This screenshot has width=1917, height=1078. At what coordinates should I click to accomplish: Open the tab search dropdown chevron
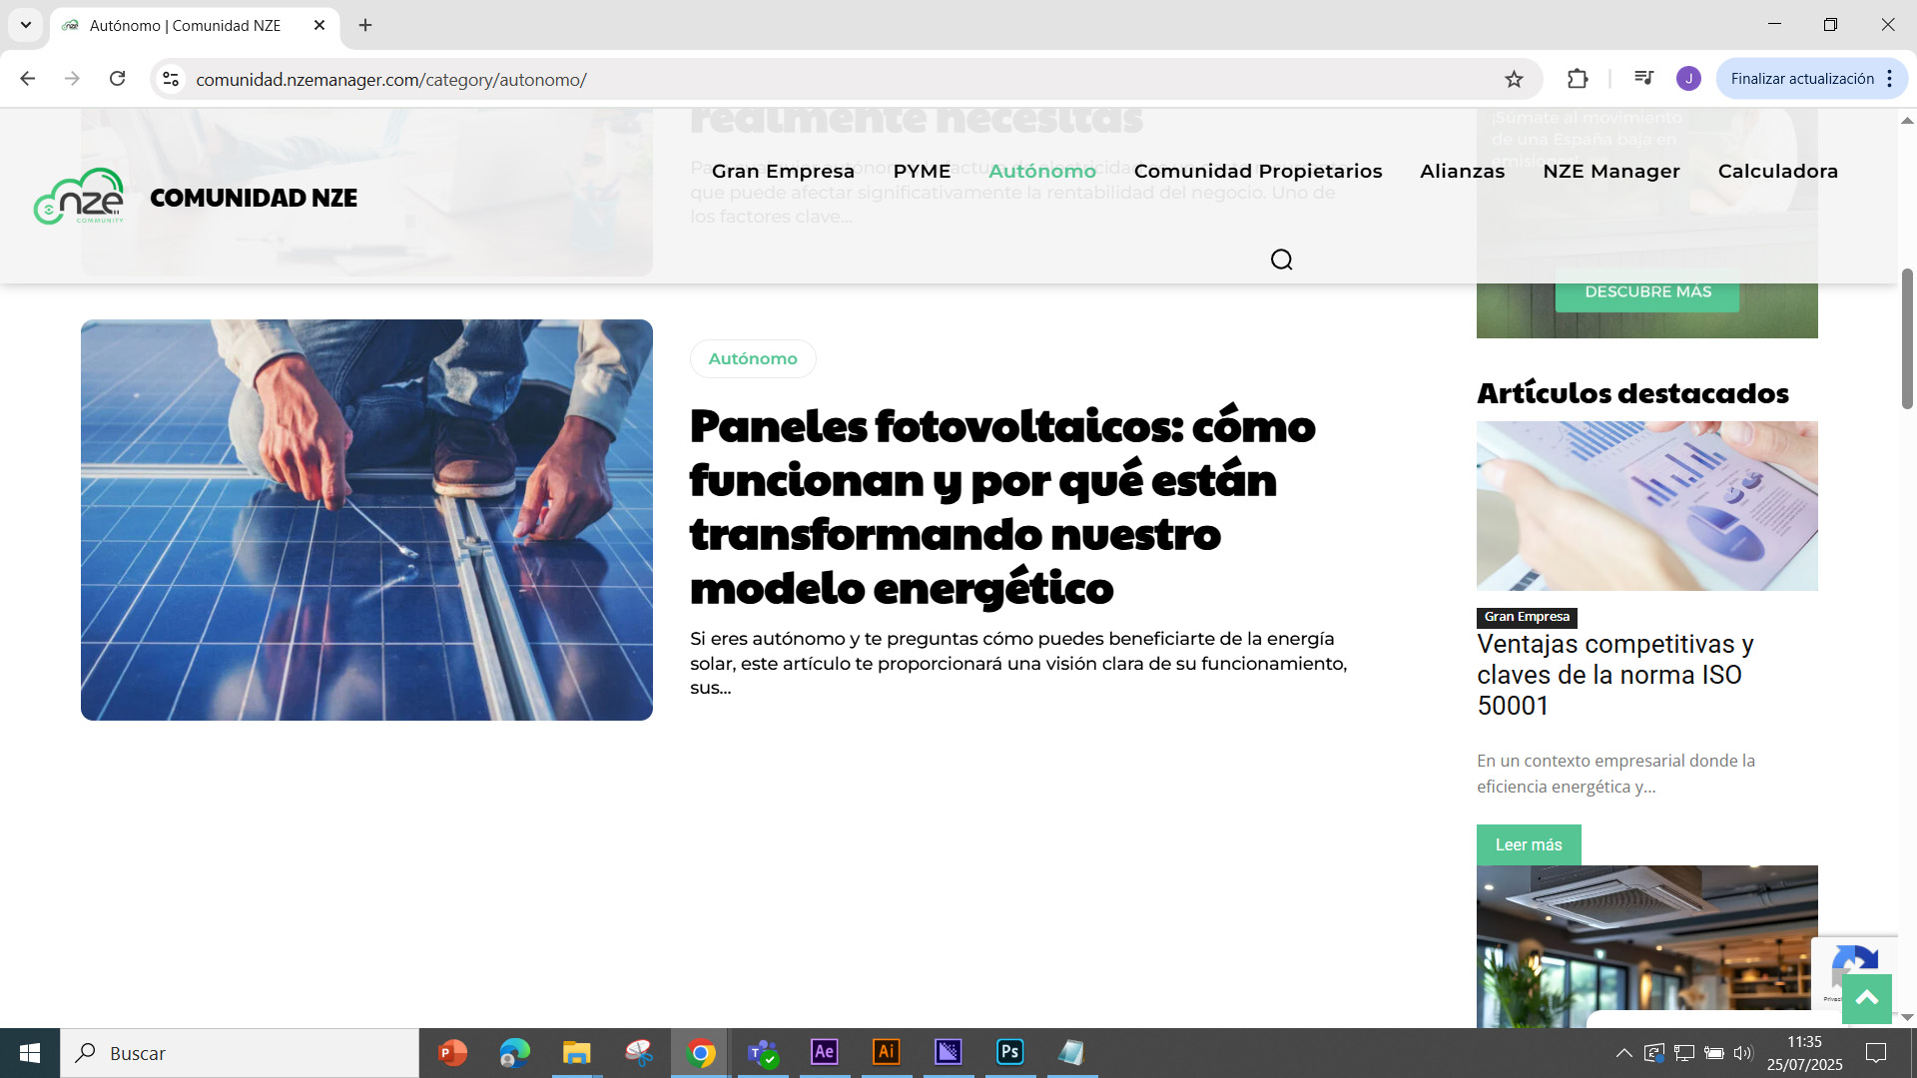coord(26,25)
